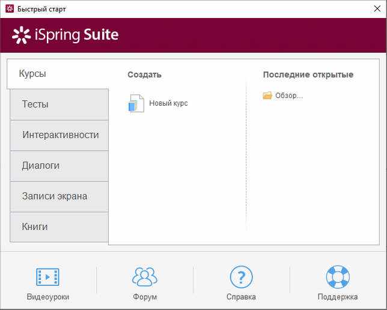The height and width of the screenshot is (310, 387).
Task: Click the iSpring icon in title bar
Action: click(10, 8)
